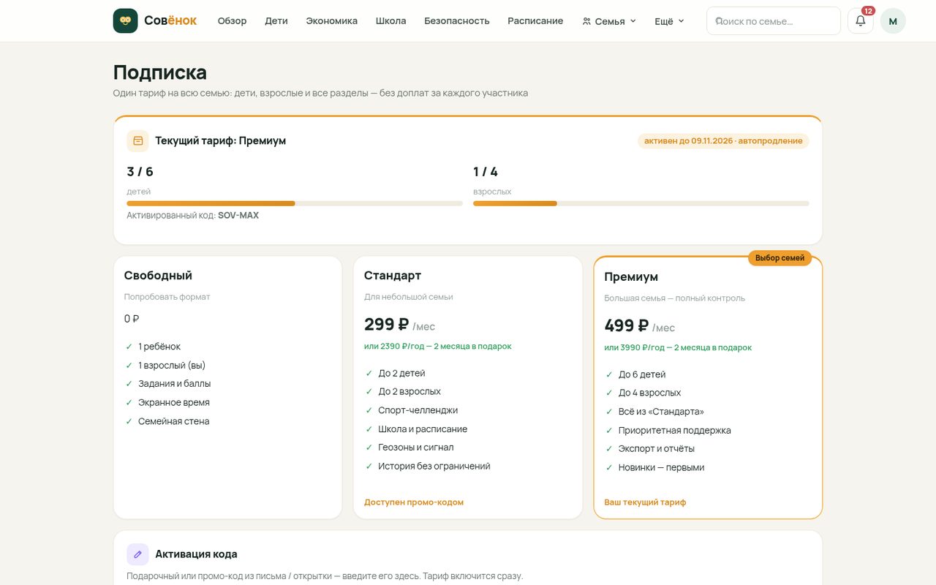Click the История без ограничений feature
The width and height of the screenshot is (936, 585).
(x=434, y=467)
